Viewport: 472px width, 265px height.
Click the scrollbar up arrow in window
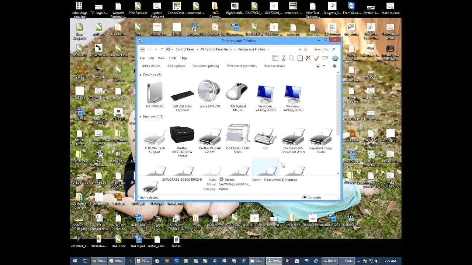tap(338, 73)
